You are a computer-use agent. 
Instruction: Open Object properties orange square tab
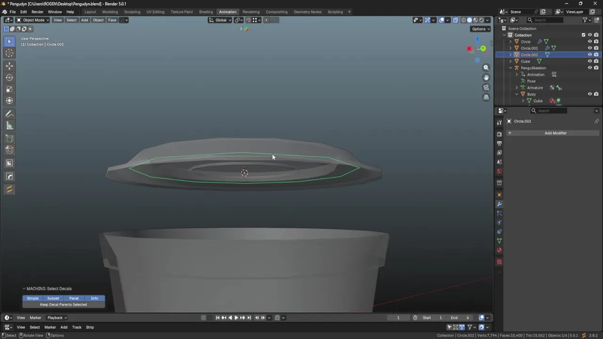click(499, 194)
